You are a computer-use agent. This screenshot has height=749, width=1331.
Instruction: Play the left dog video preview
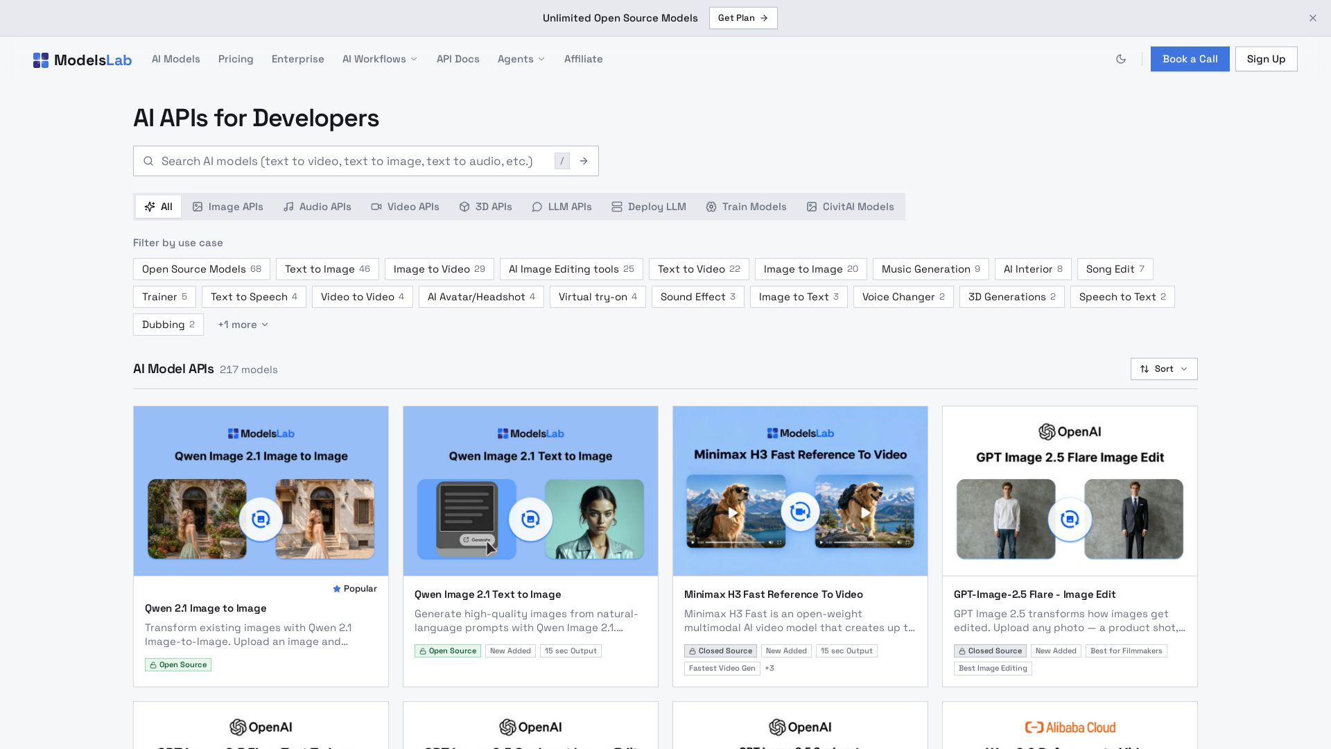click(733, 513)
